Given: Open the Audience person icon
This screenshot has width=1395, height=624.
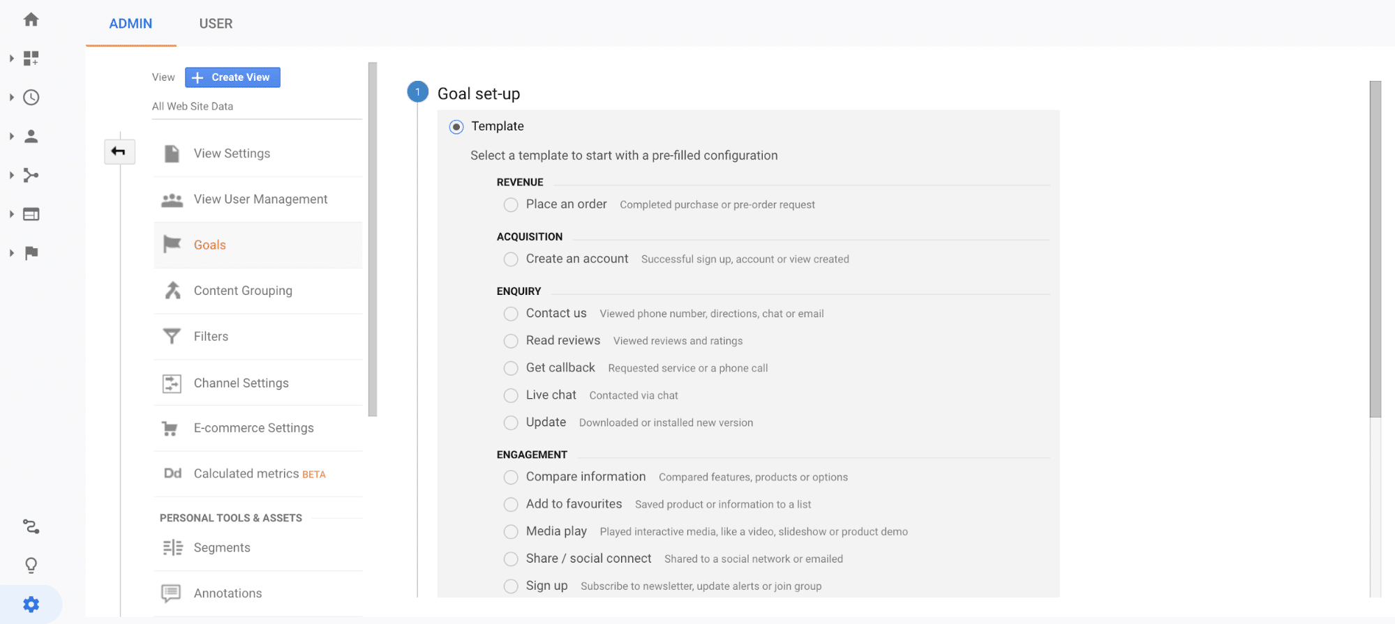Looking at the screenshot, I should (x=31, y=136).
